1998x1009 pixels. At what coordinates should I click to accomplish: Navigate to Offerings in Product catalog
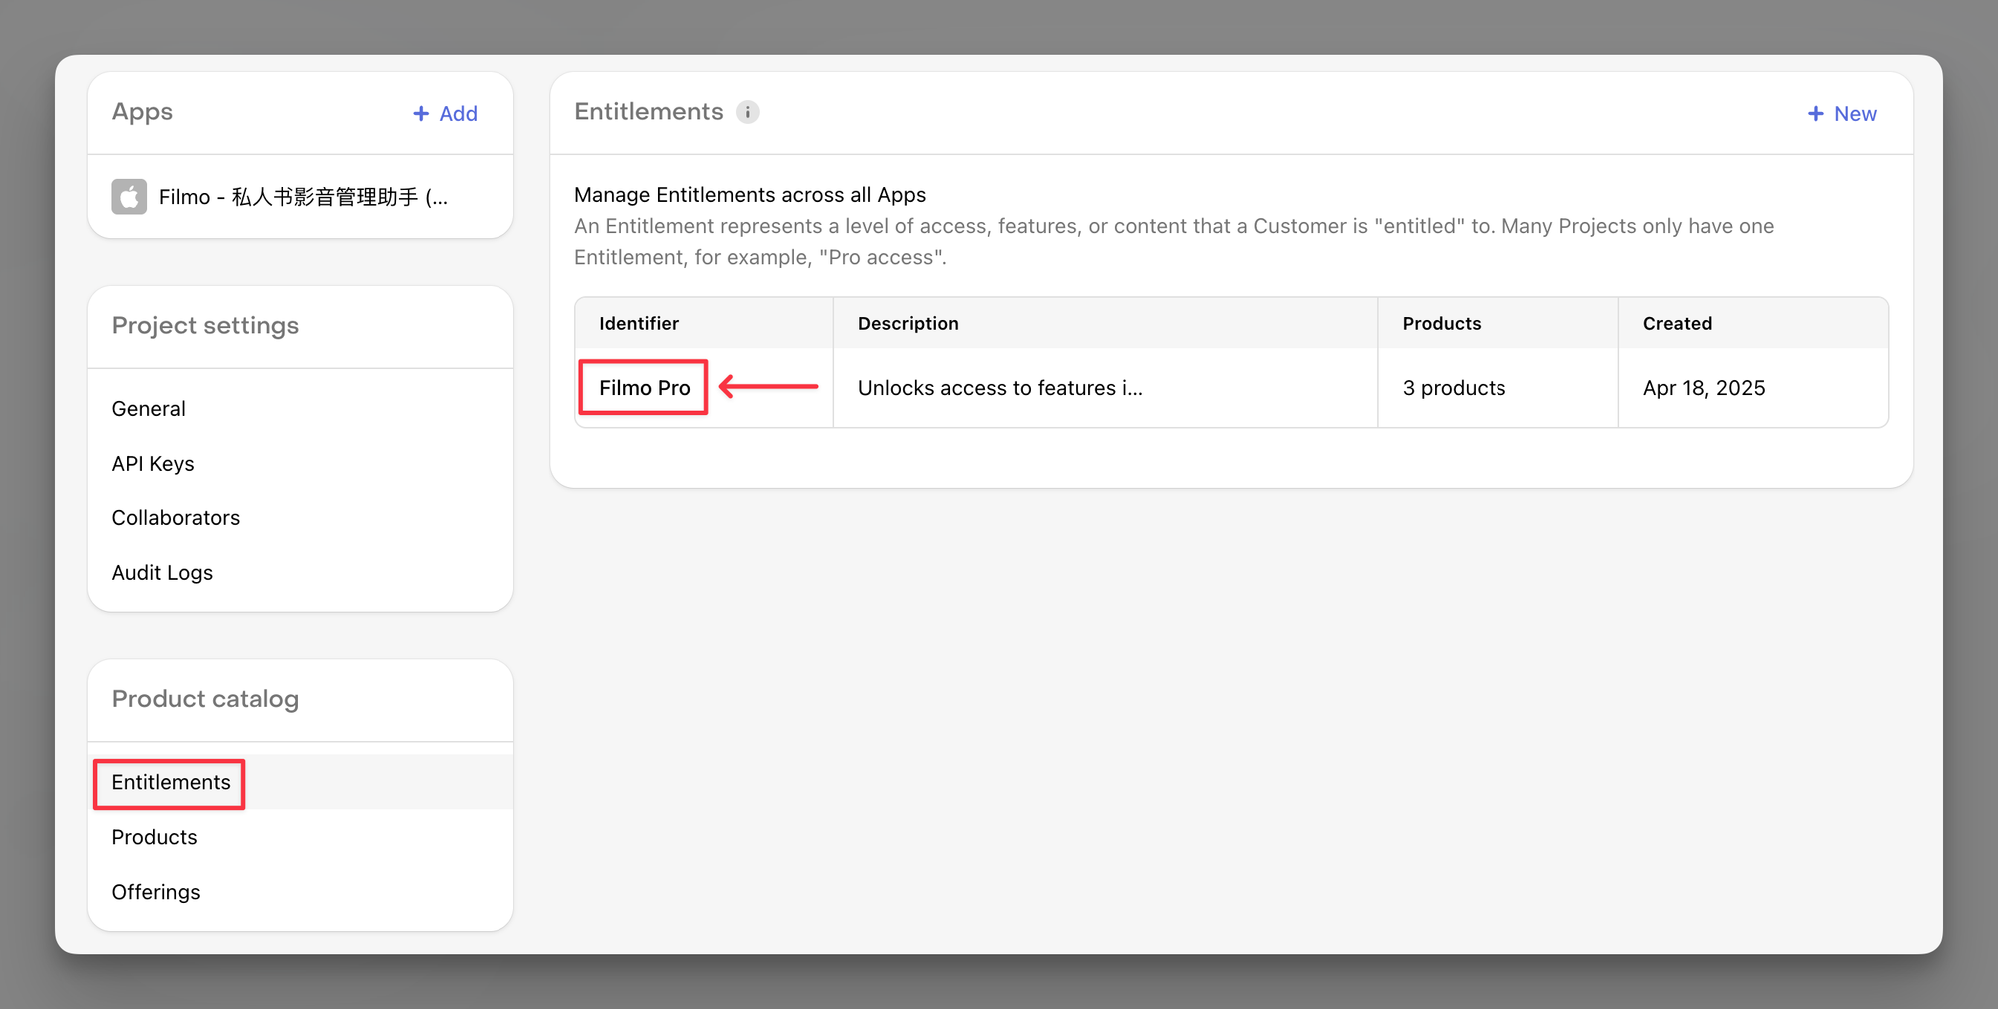(x=156, y=892)
